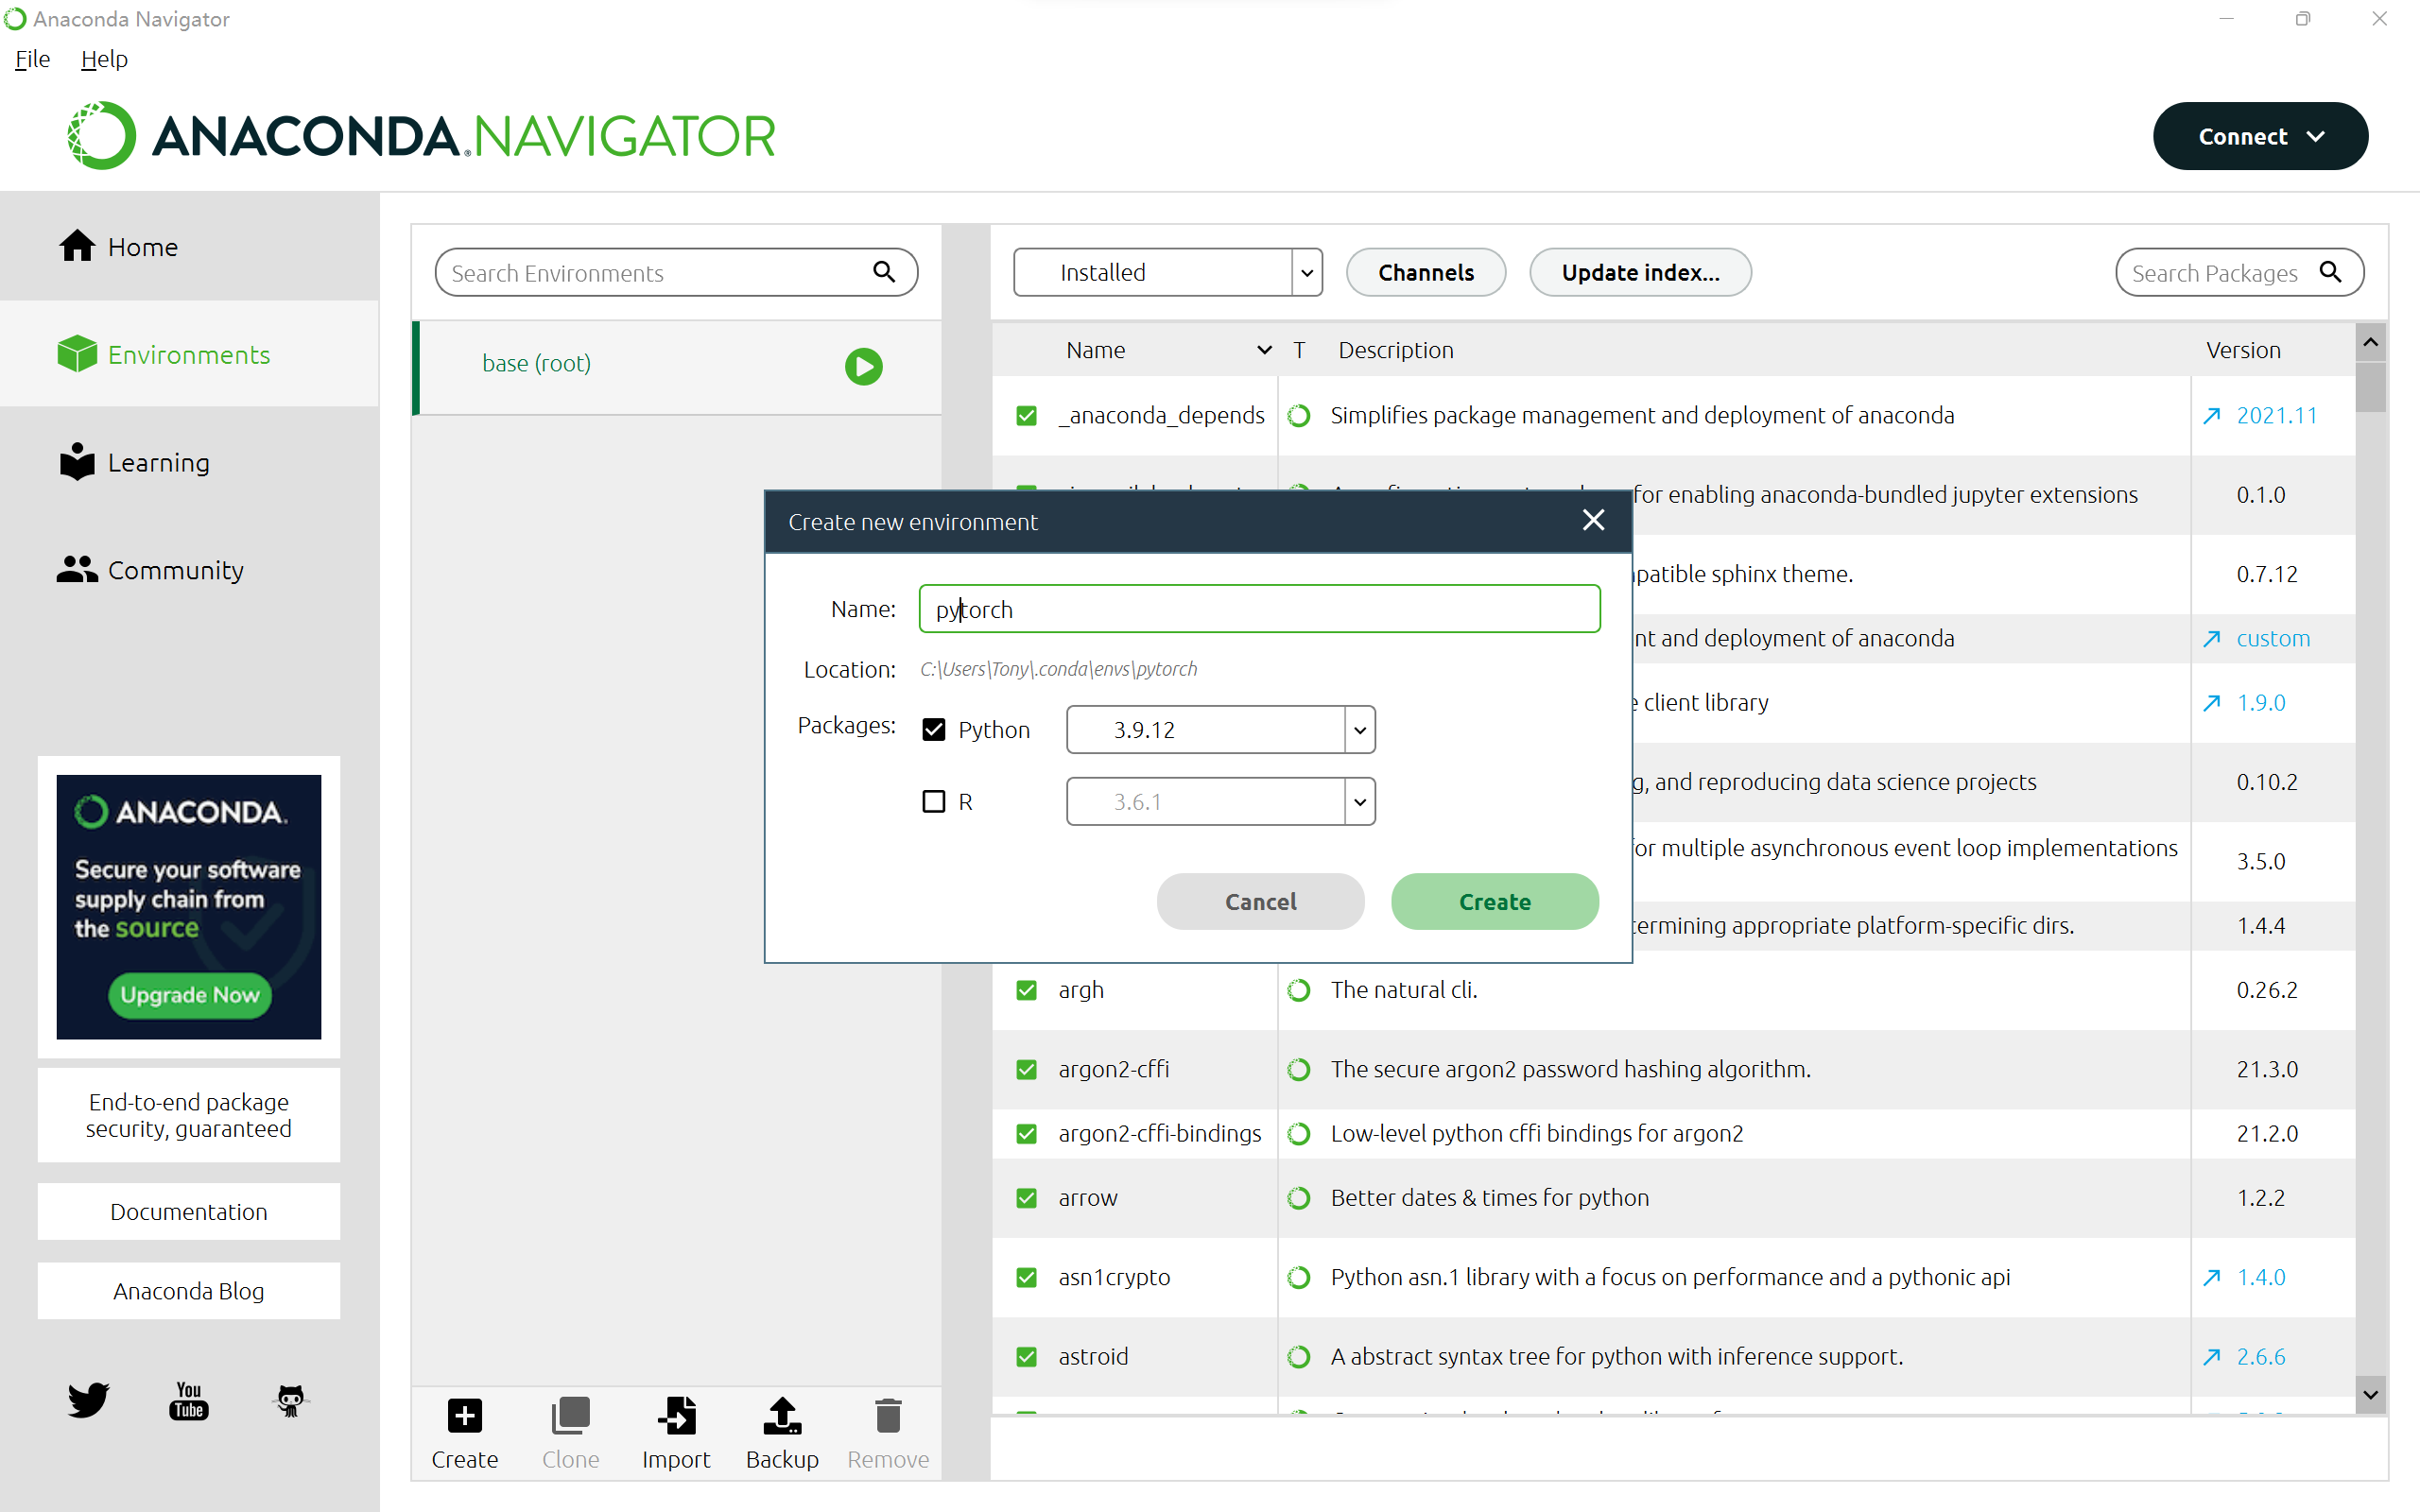Click the search icon in Search Environments
The height and width of the screenshot is (1512, 2420).
884,272
